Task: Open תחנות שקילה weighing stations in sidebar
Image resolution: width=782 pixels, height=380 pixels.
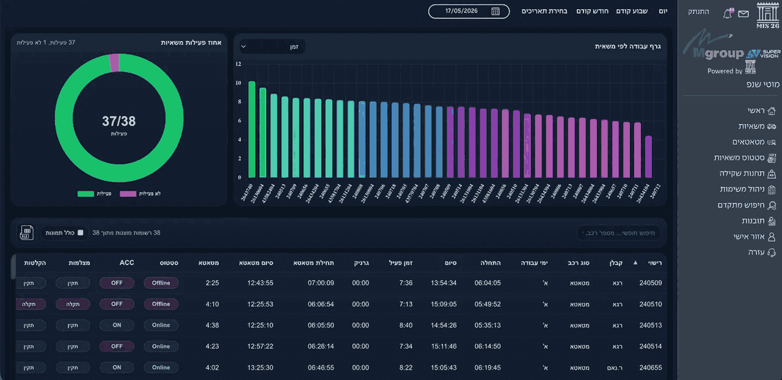Action: 748,174
